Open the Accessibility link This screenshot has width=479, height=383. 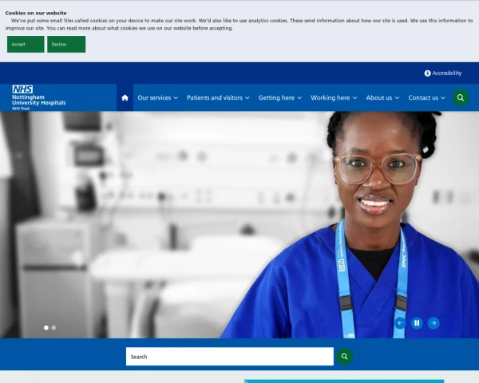click(443, 73)
